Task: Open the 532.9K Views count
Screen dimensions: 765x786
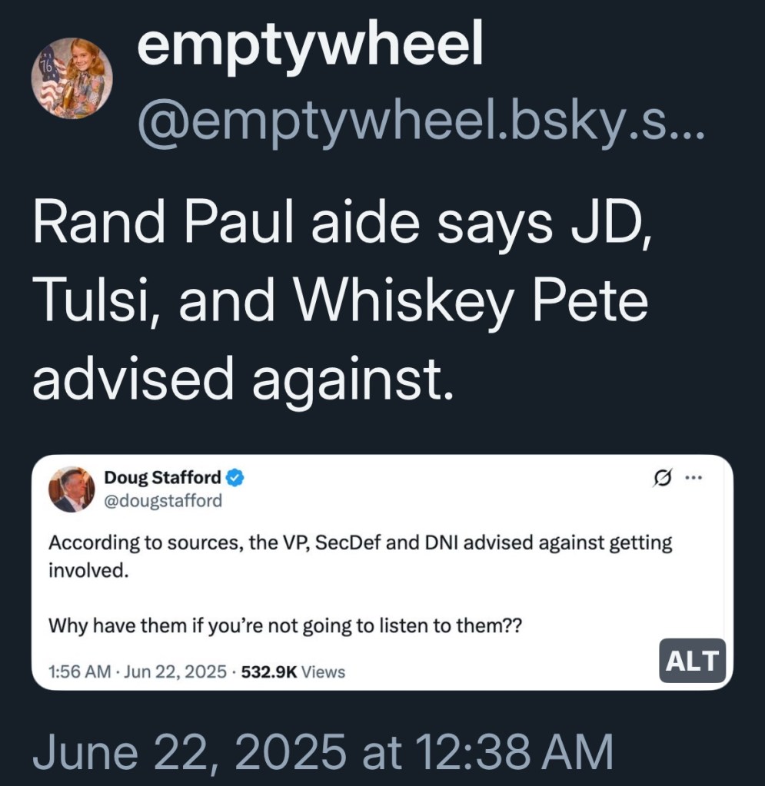Action: (x=293, y=672)
